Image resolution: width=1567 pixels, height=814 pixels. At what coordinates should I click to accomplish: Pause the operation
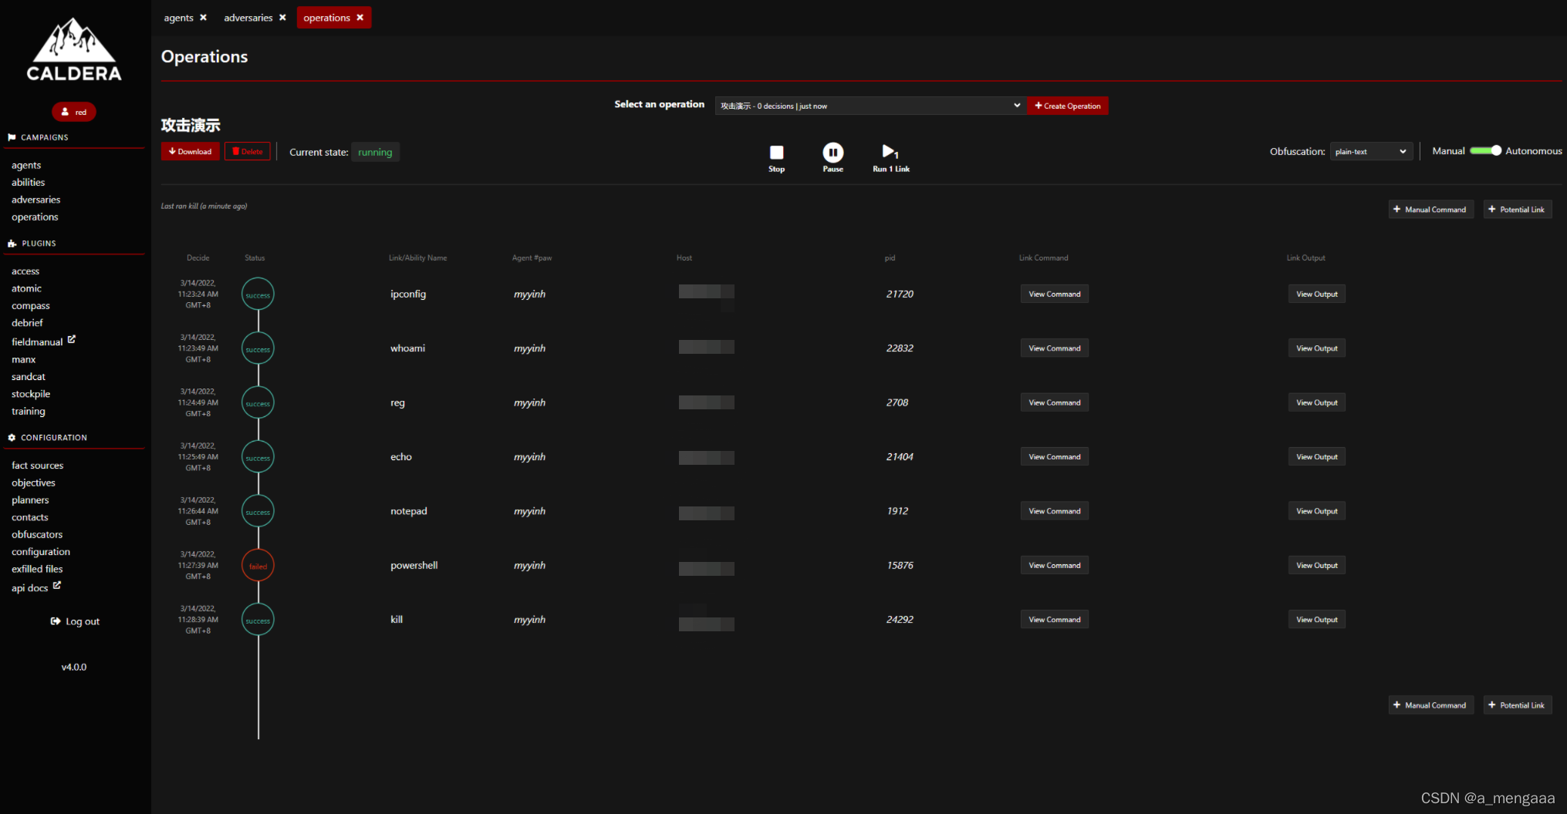click(832, 158)
